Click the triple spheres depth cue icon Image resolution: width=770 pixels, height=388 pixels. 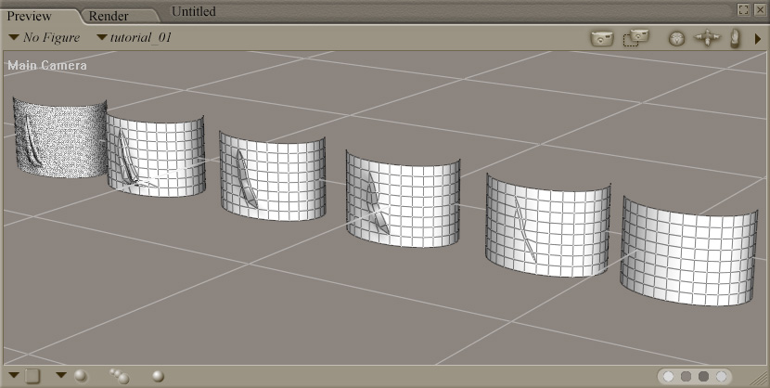click(x=119, y=375)
